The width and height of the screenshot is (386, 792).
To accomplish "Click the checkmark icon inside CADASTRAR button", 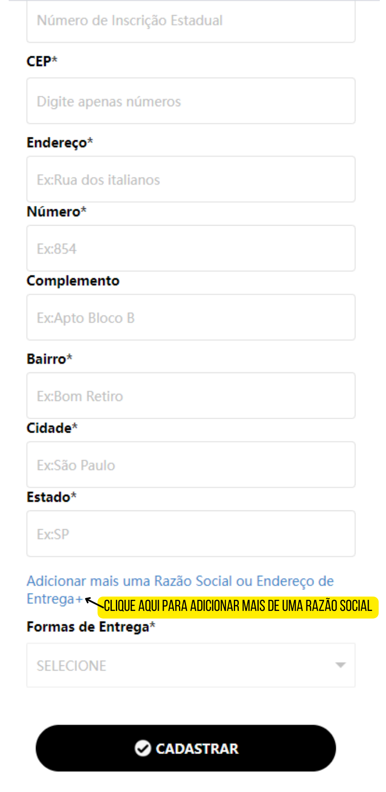I will [x=143, y=748].
